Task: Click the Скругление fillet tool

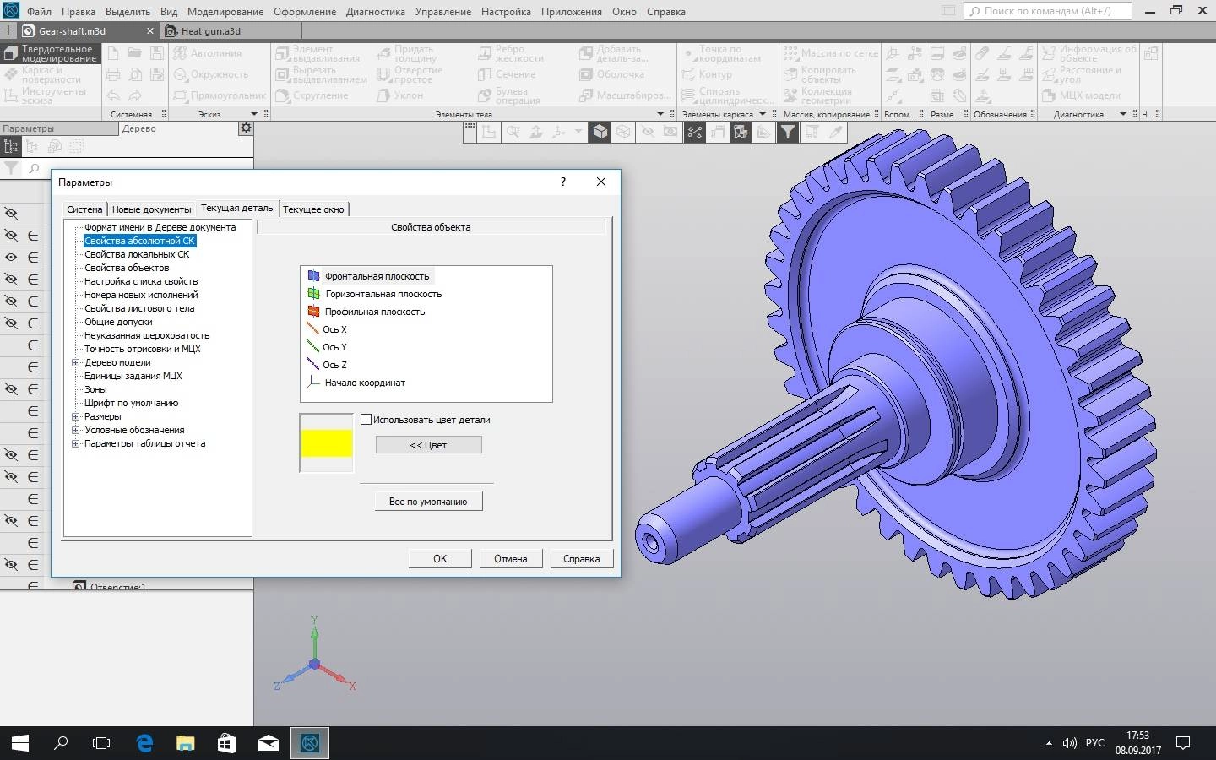Action: tap(312, 95)
